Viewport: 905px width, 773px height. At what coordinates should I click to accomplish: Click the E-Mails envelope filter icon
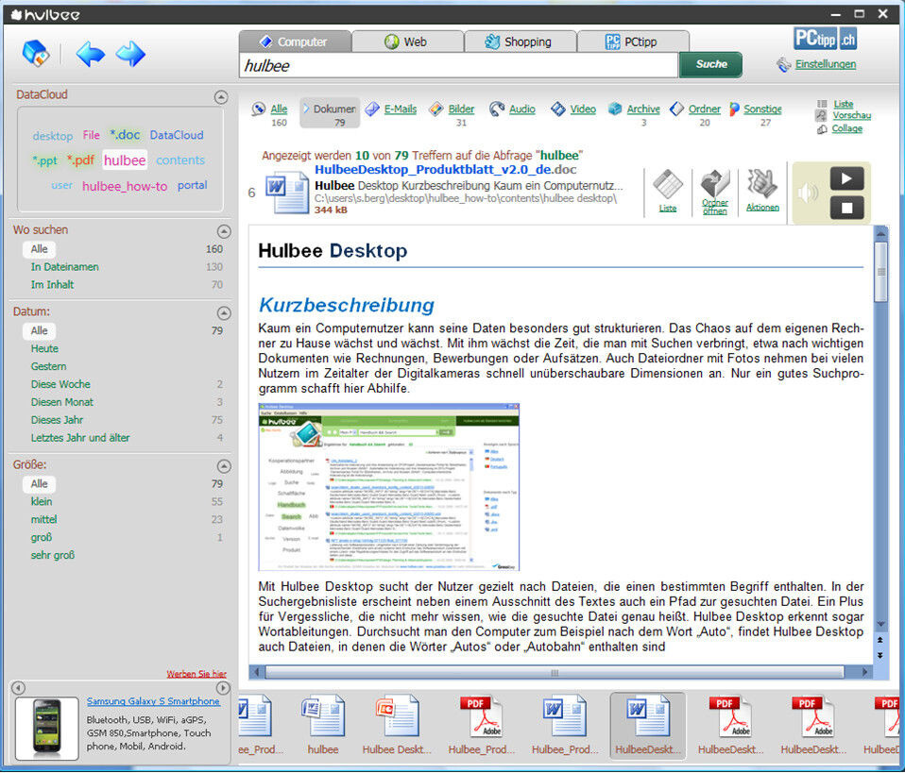[x=373, y=109]
